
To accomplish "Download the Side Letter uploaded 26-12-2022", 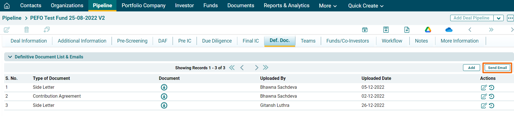I will pos(164,105).
